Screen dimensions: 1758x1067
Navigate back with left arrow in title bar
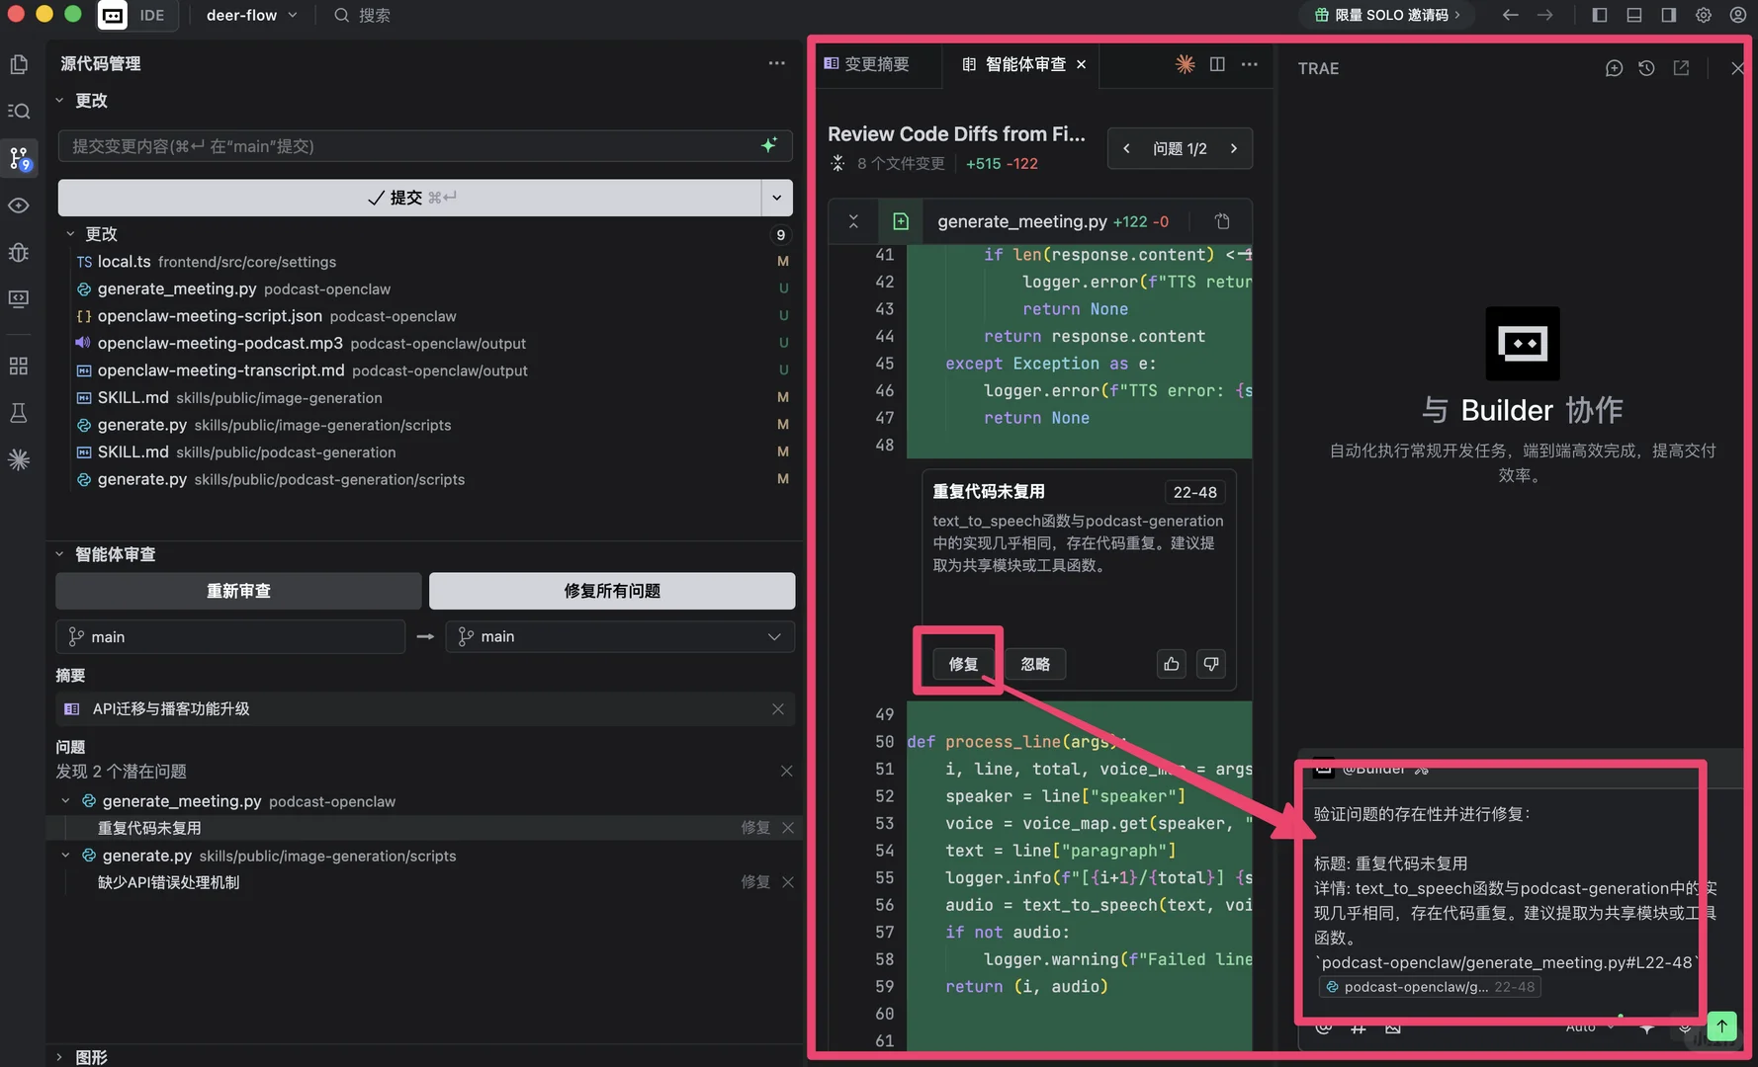[x=1510, y=15]
